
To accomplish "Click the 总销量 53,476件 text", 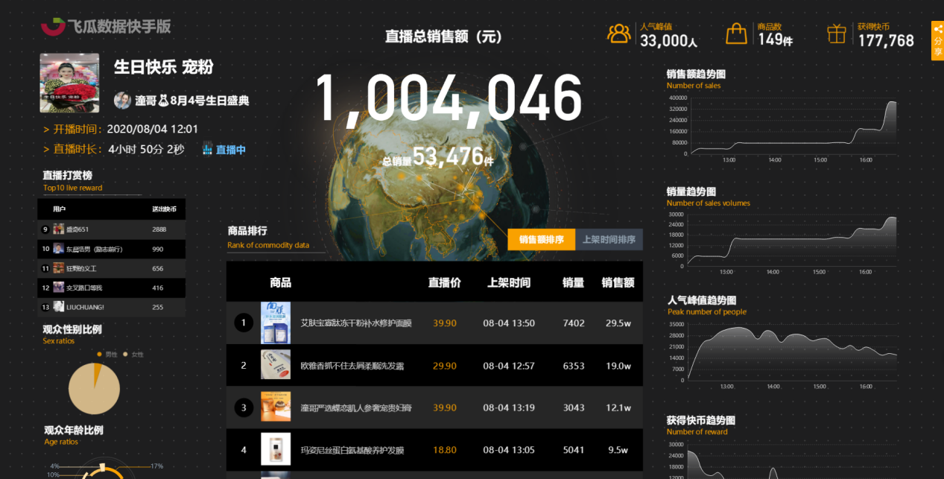I will pos(437,157).
